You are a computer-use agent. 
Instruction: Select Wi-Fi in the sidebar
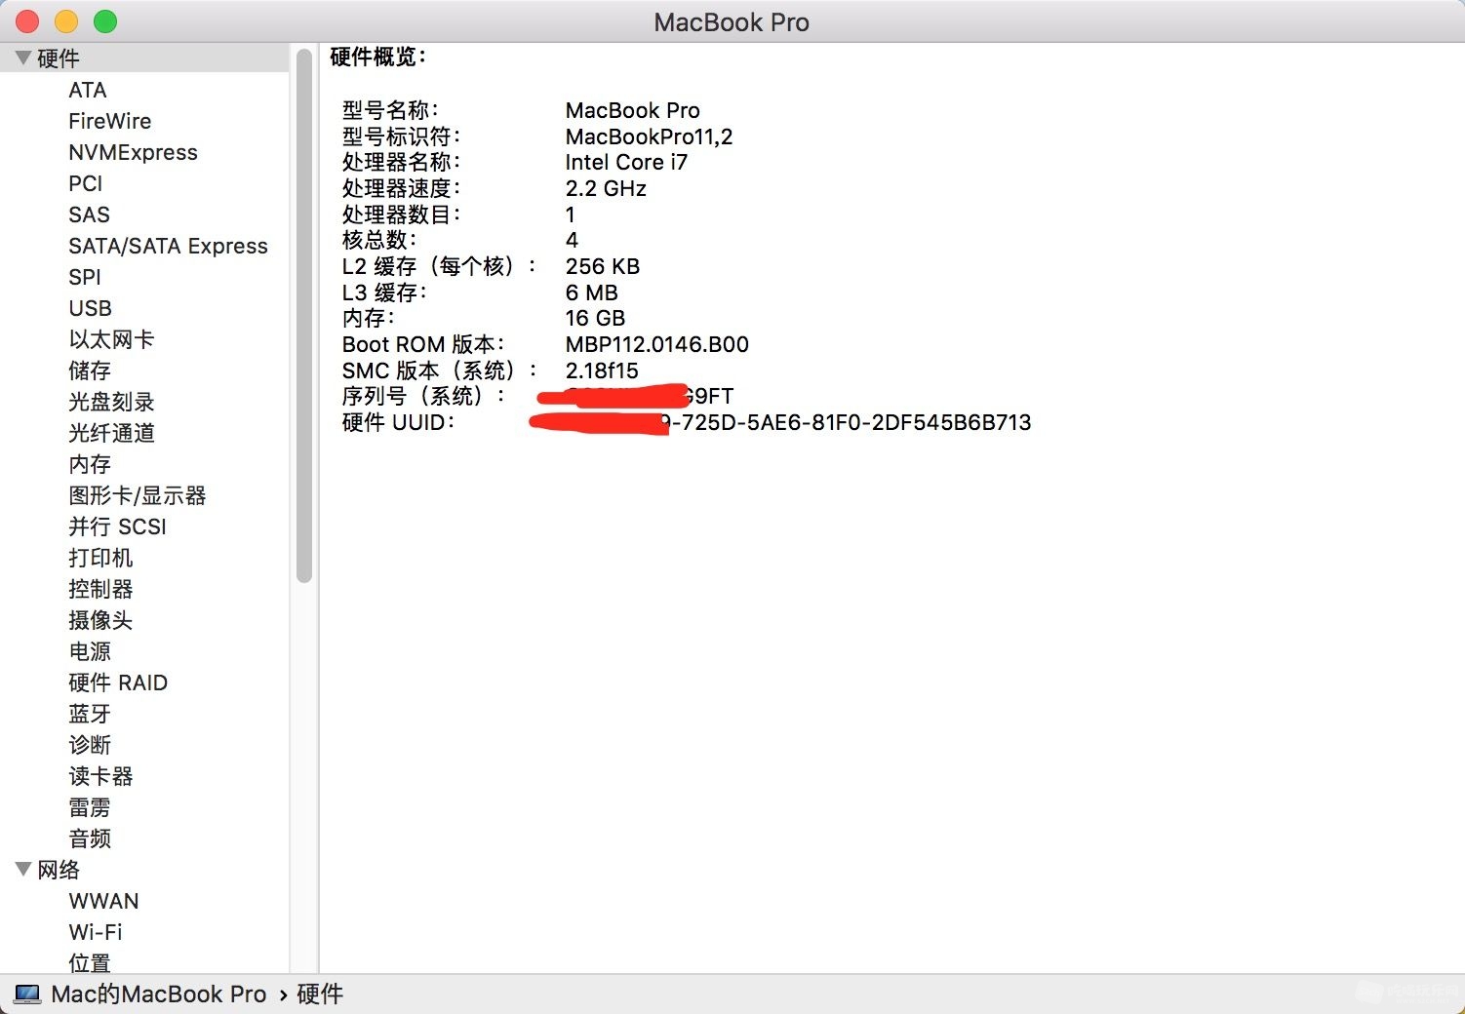(96, 932)
